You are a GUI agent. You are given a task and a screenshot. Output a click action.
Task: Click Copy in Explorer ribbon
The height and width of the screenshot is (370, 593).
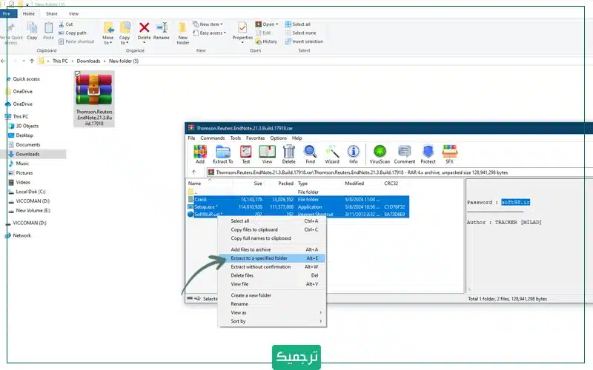pos(32,31)
